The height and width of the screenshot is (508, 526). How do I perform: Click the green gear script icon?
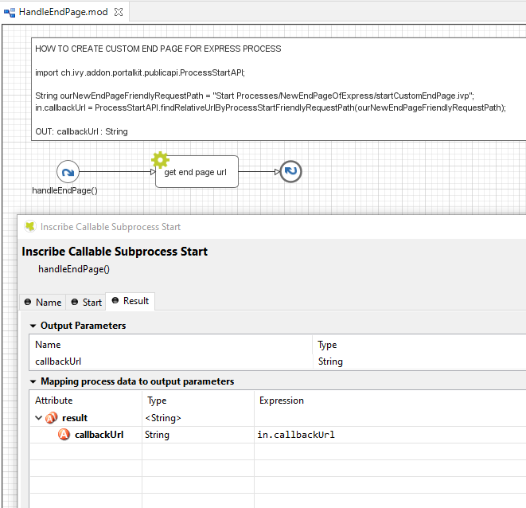(160, 160)
